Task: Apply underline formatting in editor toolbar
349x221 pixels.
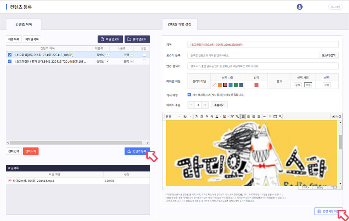Action: point(202,117)
